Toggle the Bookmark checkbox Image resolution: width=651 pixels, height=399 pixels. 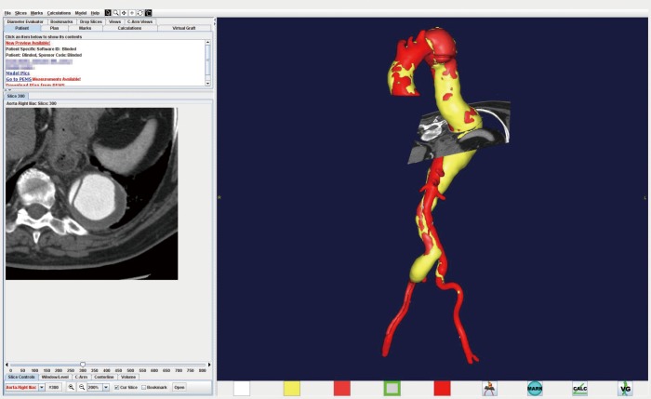143,388
